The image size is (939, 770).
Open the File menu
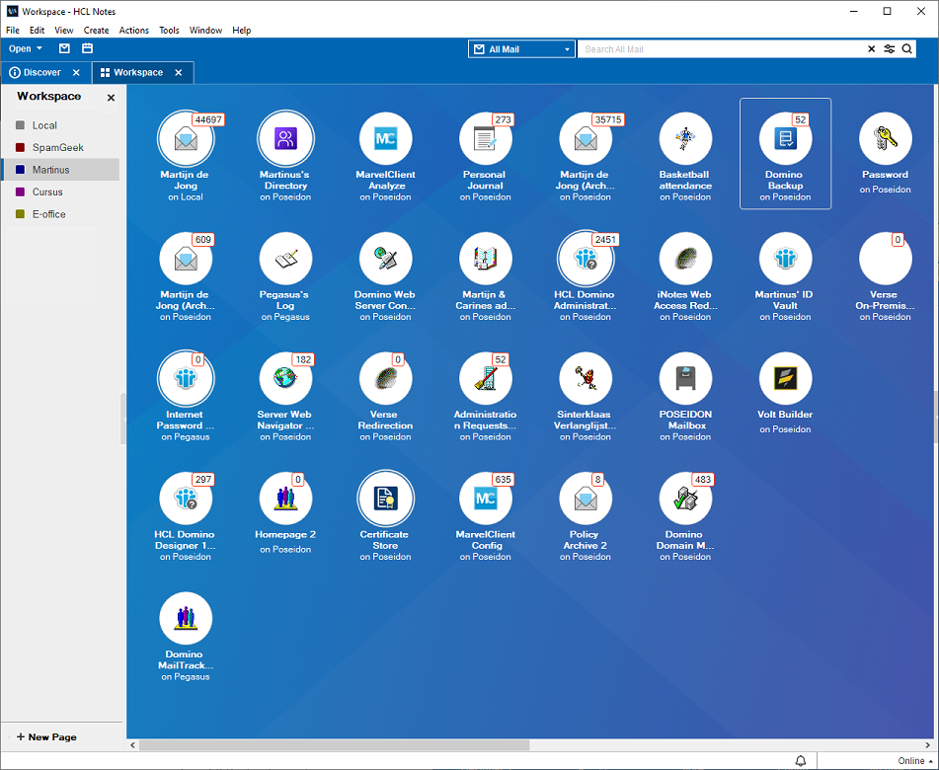tap(13, 30)
